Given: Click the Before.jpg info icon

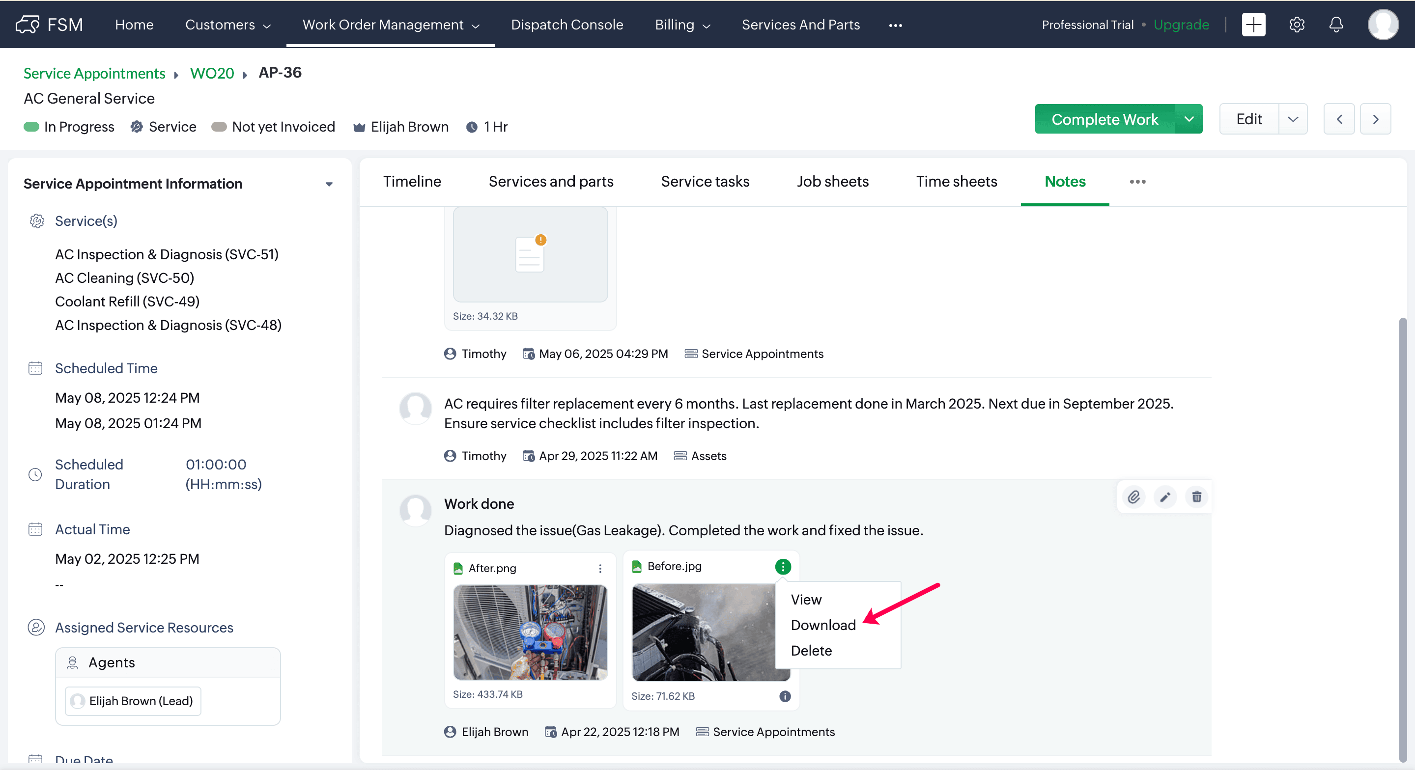Looking at the screenshot, I should tap(785, 696).
